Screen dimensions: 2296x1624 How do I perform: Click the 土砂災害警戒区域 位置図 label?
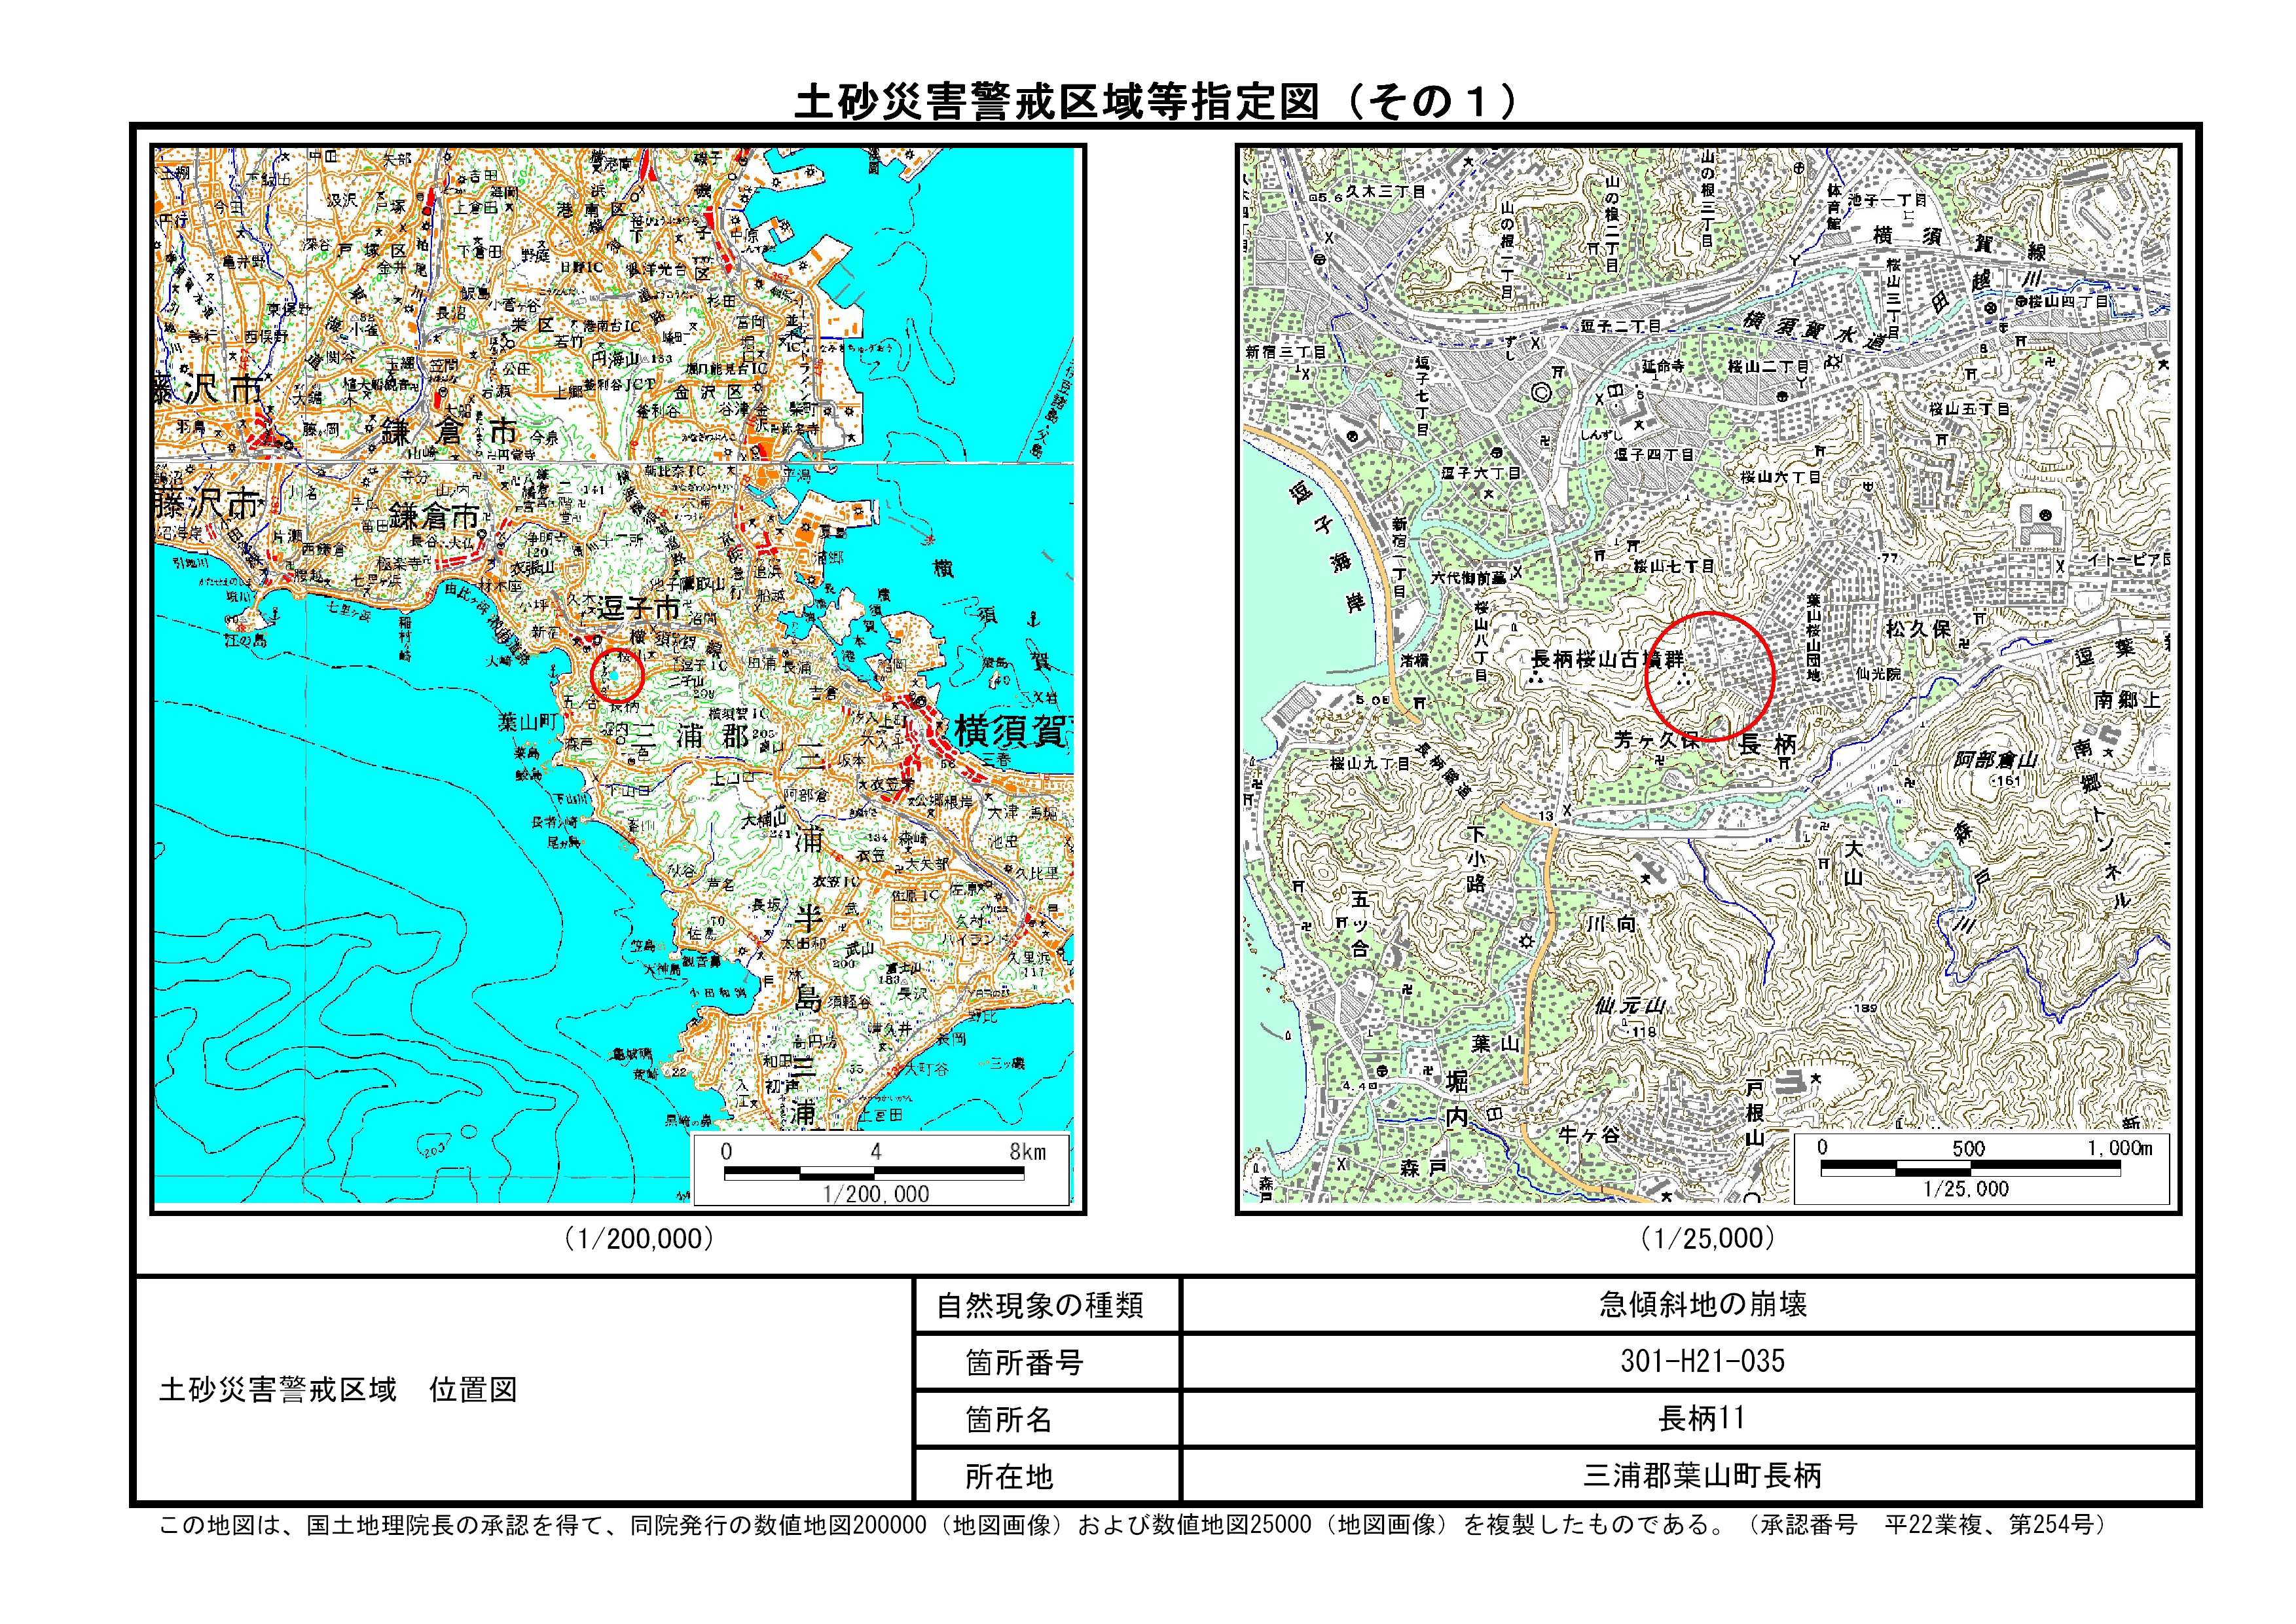[x=338, y=1390]
